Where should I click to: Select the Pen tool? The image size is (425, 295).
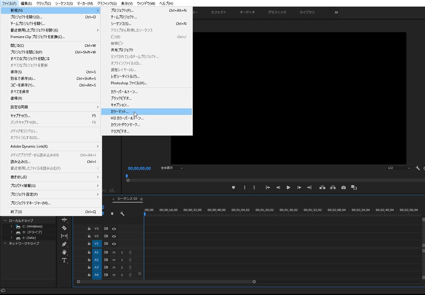pos(64,244)
